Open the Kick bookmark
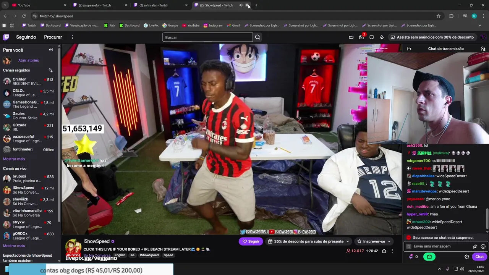 (109, 26)
